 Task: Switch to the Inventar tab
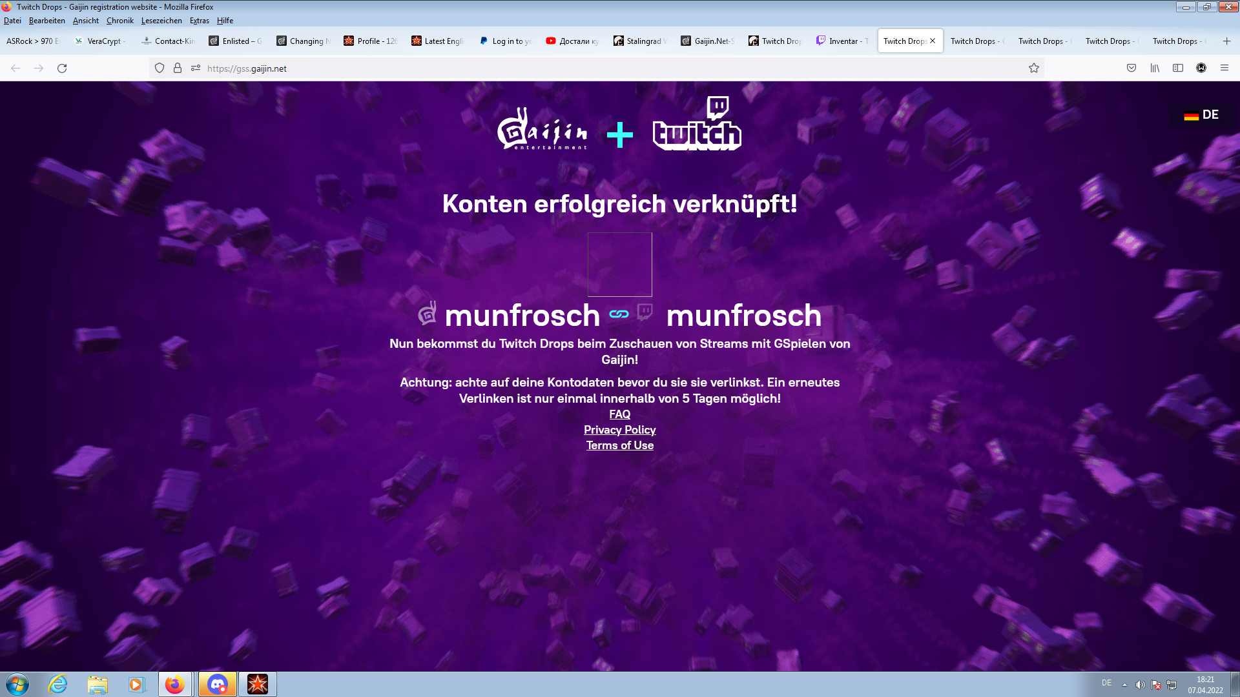point(843,41)
